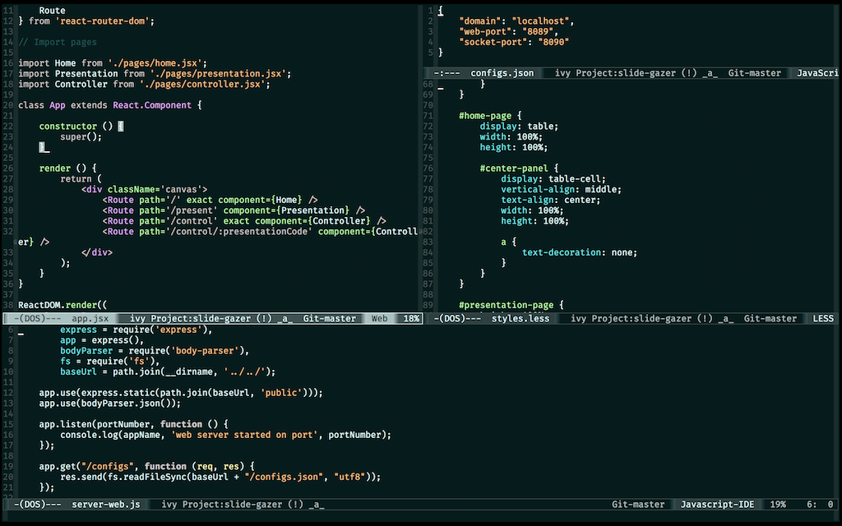This screenshot has width=842, height=526.
Task: Click className='canvas' in the div tag
Action: 155,189
